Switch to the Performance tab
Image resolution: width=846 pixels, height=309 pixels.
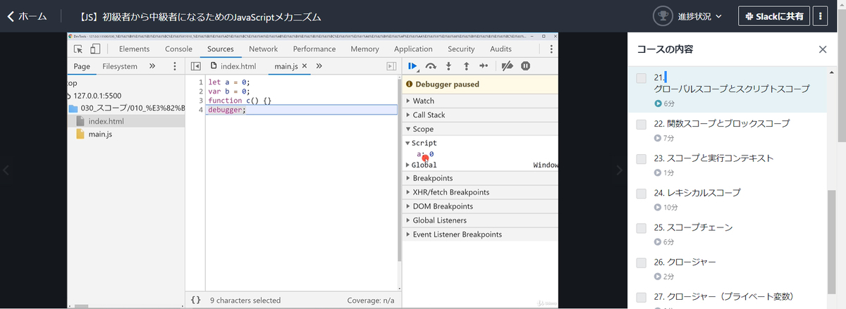click(x=314, y=49)
